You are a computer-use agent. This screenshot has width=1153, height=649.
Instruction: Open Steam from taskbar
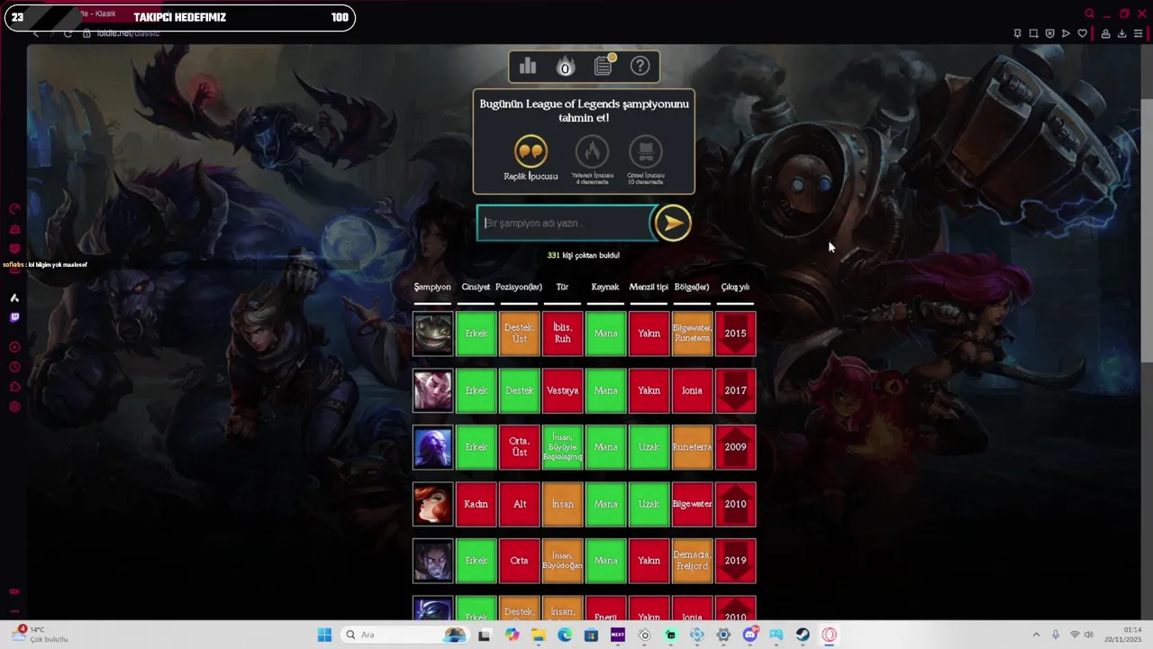point(803,635)
